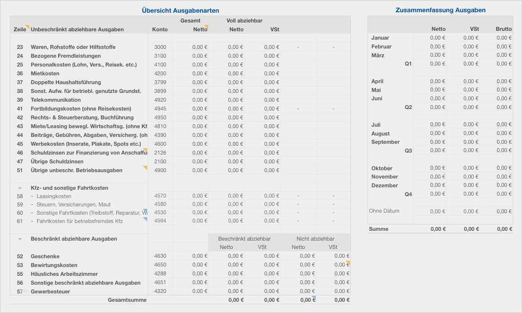Select the Konto column header

coord(160,29)
